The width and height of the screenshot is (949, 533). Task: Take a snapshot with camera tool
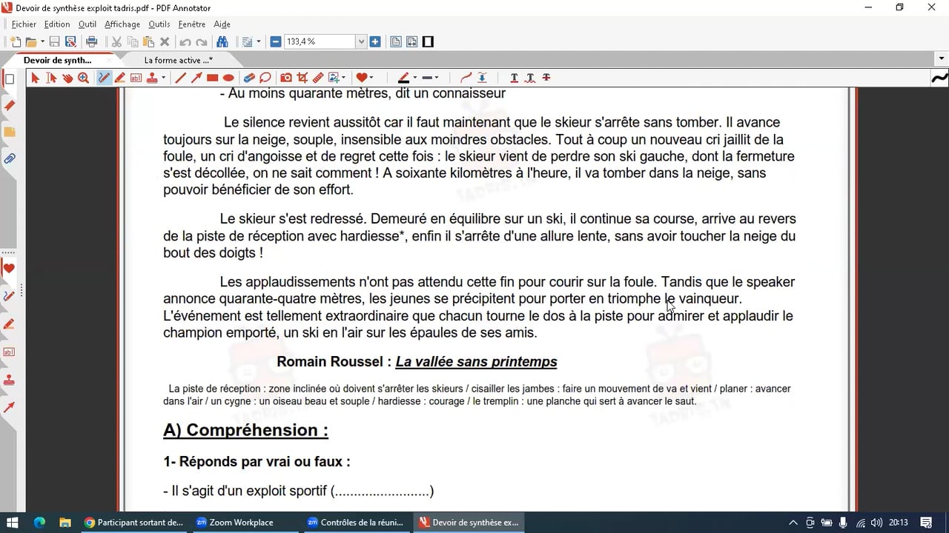pyautogui.click(x=286, y=78)
